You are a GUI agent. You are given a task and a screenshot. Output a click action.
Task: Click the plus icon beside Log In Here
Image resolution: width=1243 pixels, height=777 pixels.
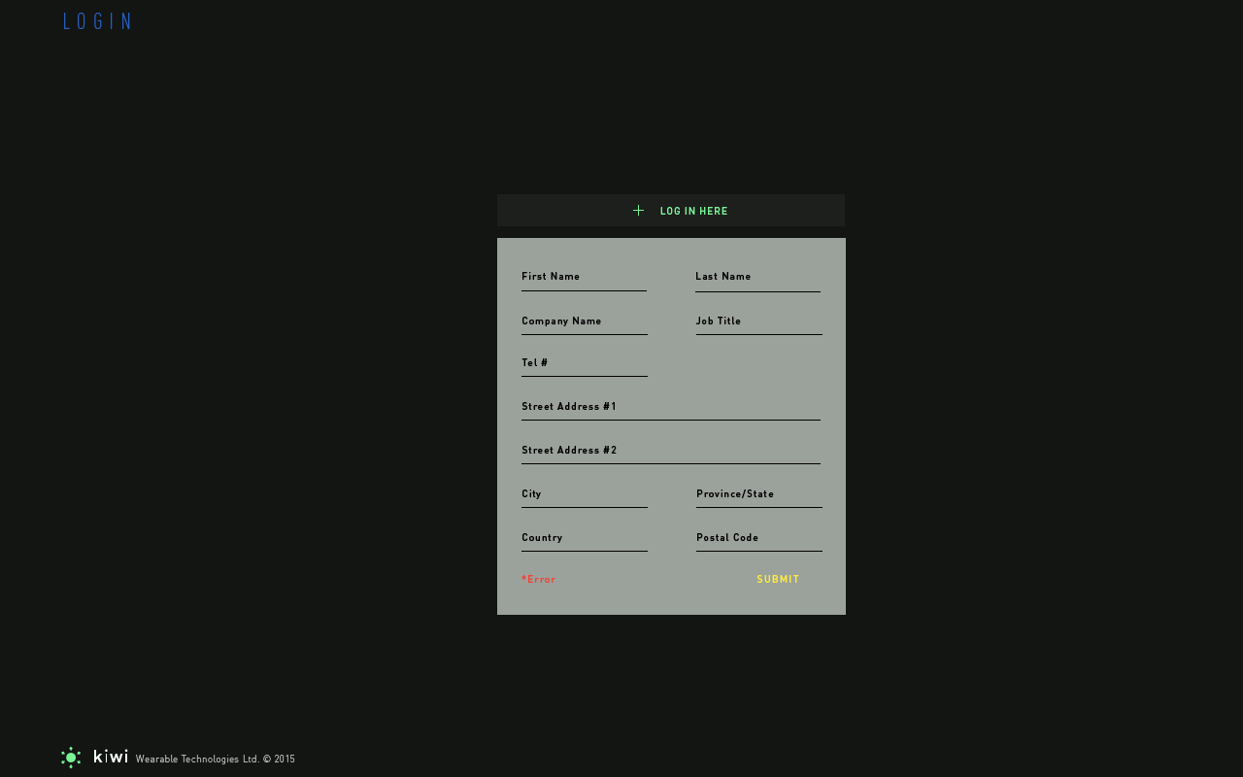638,211
